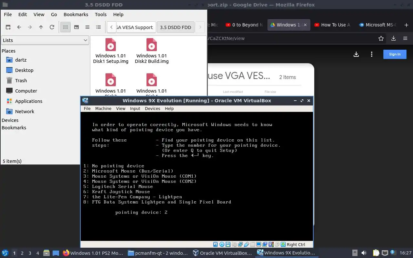
Task: Close the Windows 1.01 Firefox tab
Action: (x=305, y=25)
